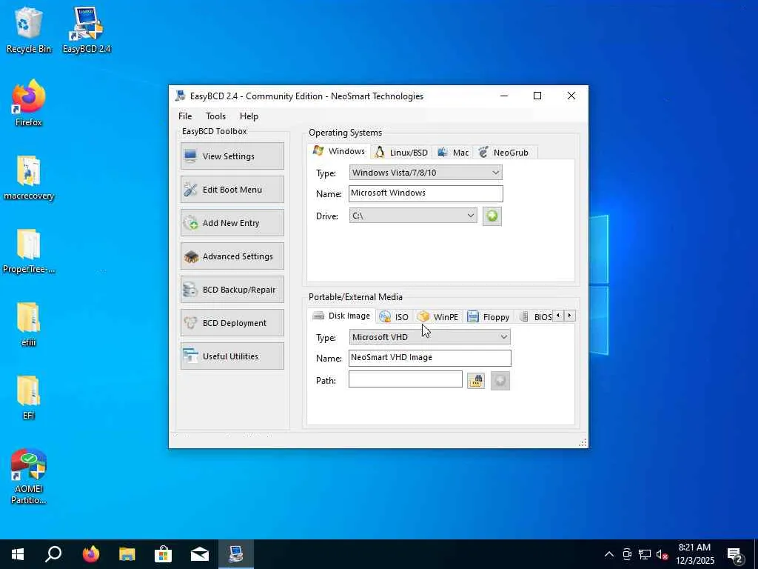
Task: Click the Meet Now tray icon
Action: pos(627,554)
